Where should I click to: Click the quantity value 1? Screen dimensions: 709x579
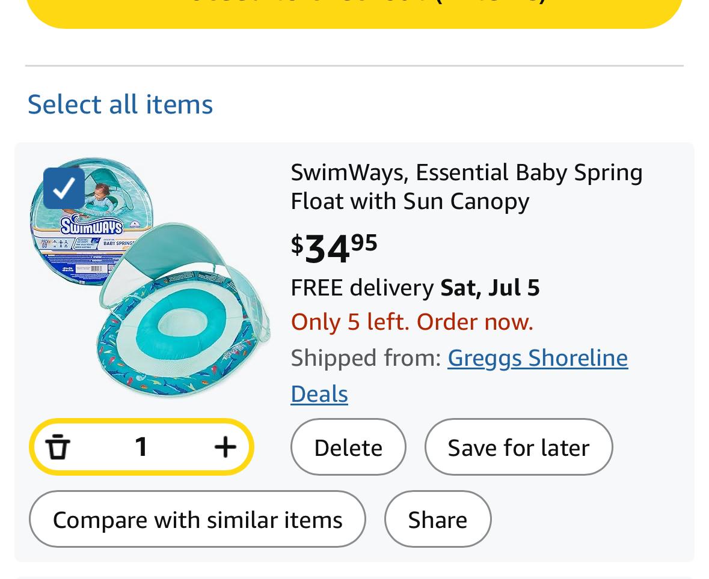pyautogui.click(x=141, y=447)
